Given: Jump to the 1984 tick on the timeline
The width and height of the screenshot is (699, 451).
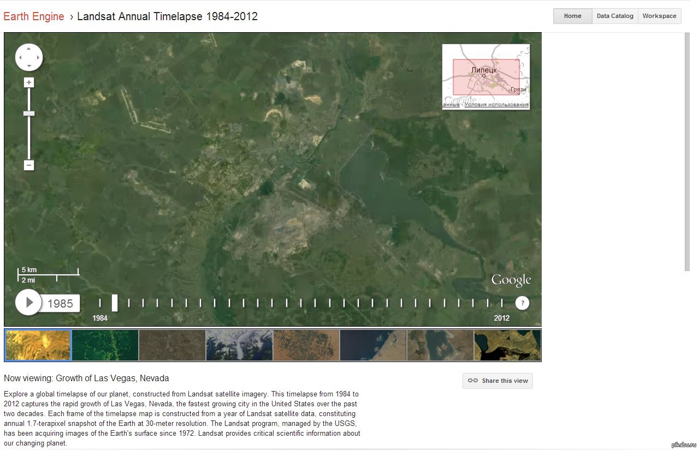Looking at the screenshot, I should point(100,303).
